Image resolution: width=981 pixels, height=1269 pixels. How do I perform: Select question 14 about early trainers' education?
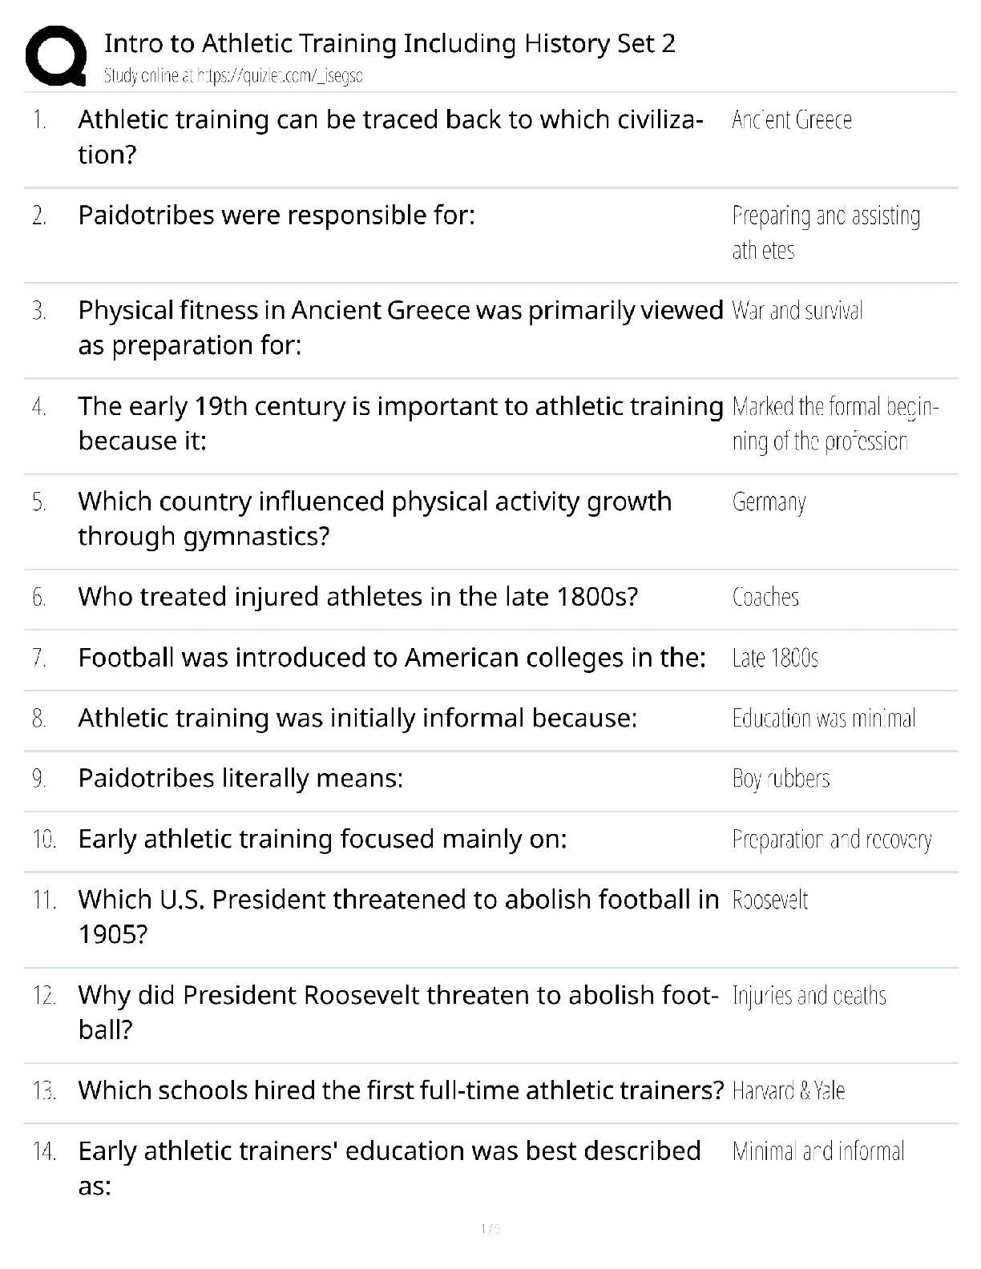point(390,1168)
